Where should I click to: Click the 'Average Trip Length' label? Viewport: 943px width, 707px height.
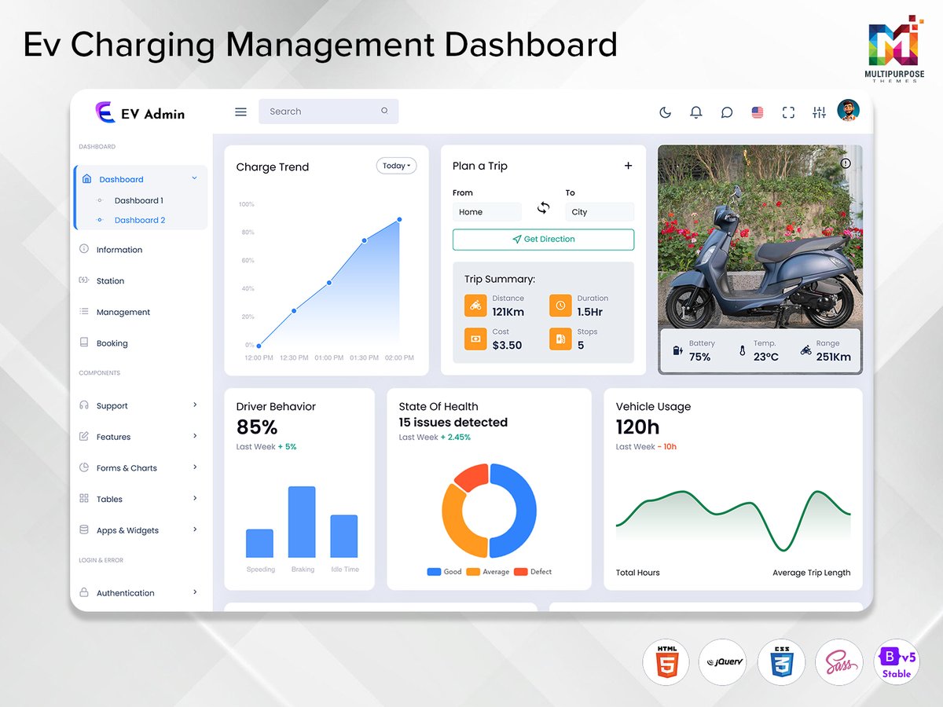pyautogui.click(x=811, y=573)
